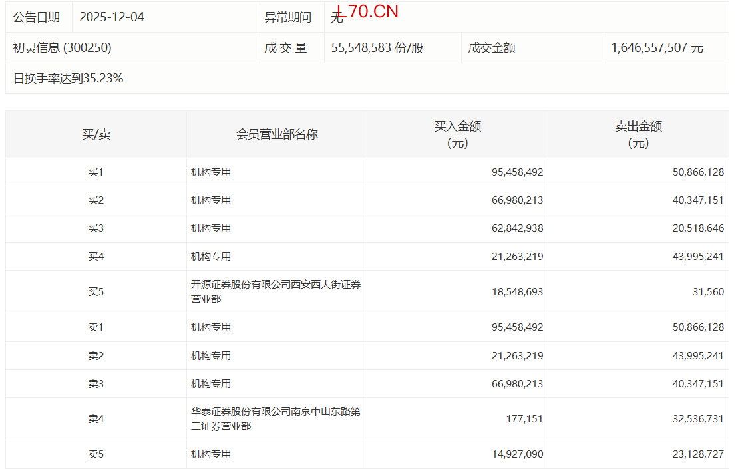Click the red L70.CN watermark text

tap(367, 11)
